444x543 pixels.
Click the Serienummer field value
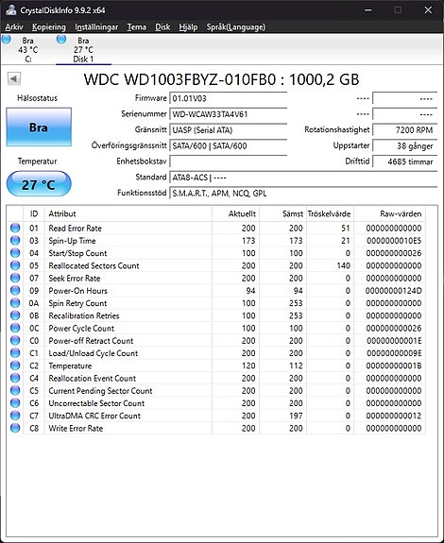(229, 114)
